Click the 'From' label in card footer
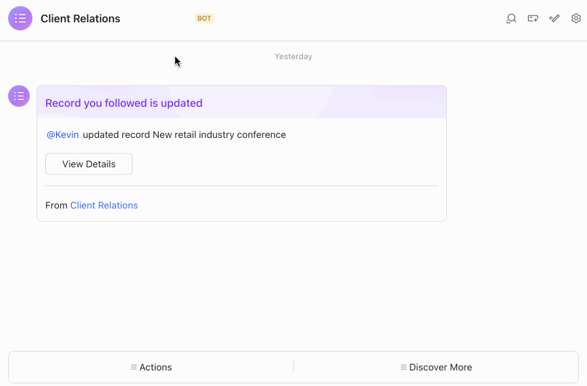 tap(56, 206)
